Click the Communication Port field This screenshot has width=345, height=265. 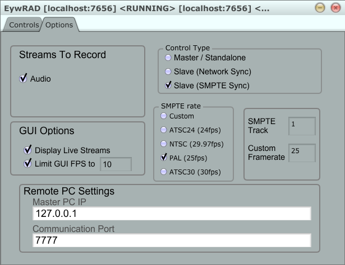pyautogui.click(x=172, y=240)
